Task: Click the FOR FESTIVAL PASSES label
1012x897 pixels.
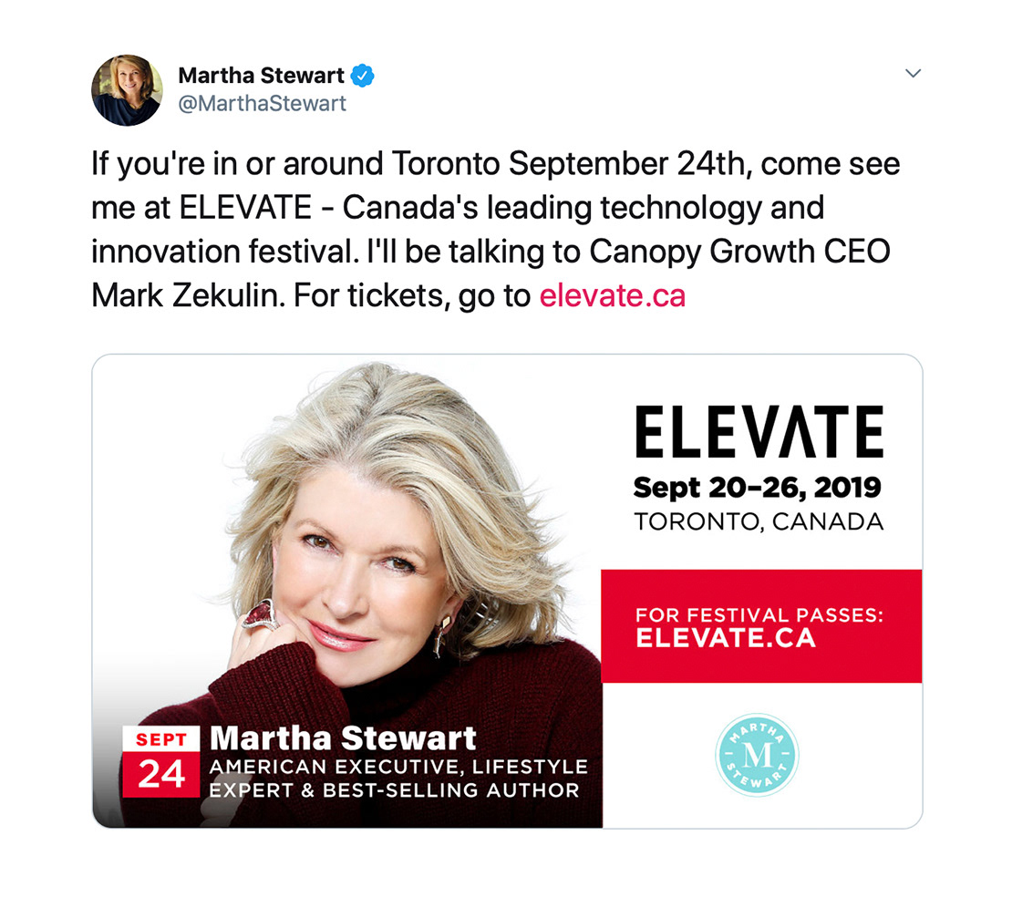Action: tap(759, 614)
